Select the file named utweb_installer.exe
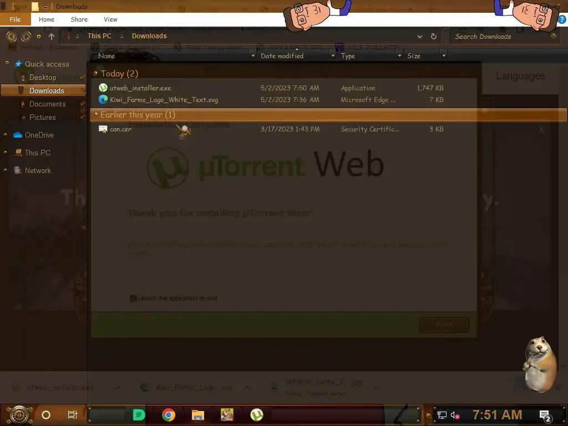The image size is (568, 426). click(x=140, y=88)
